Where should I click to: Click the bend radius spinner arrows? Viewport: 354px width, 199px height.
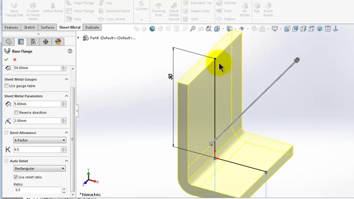coord(64,121)
